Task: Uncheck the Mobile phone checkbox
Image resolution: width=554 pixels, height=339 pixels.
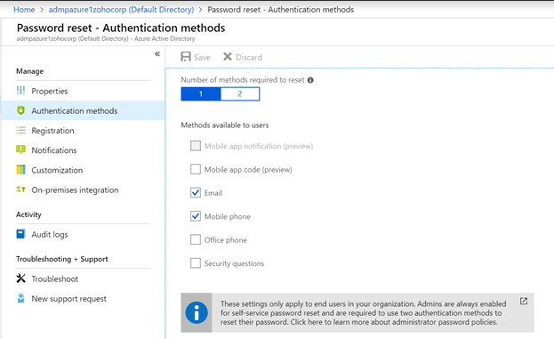Action: tap(196, 216)
